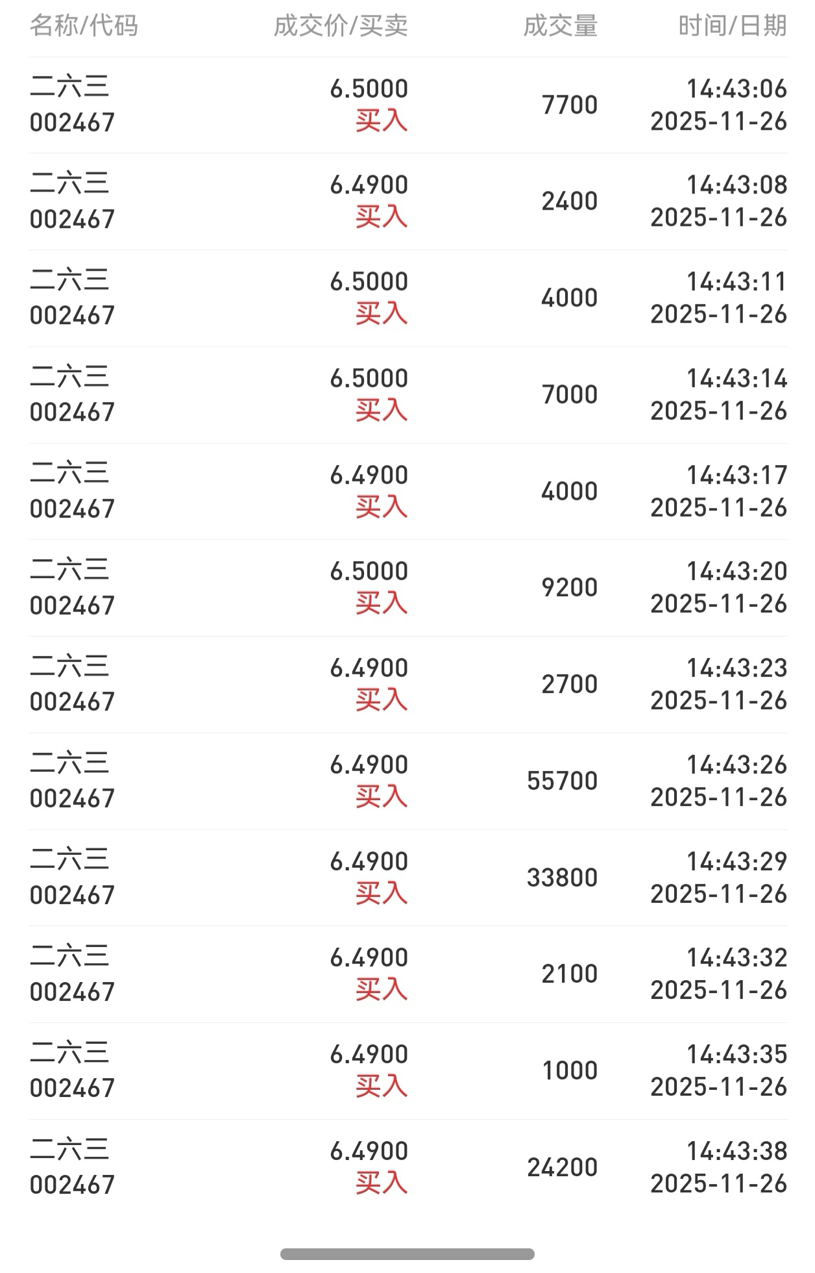Tap the home indicator bar at bottom
Image resolution: width=815 pixels, height=1273 pixels.
407,1254
